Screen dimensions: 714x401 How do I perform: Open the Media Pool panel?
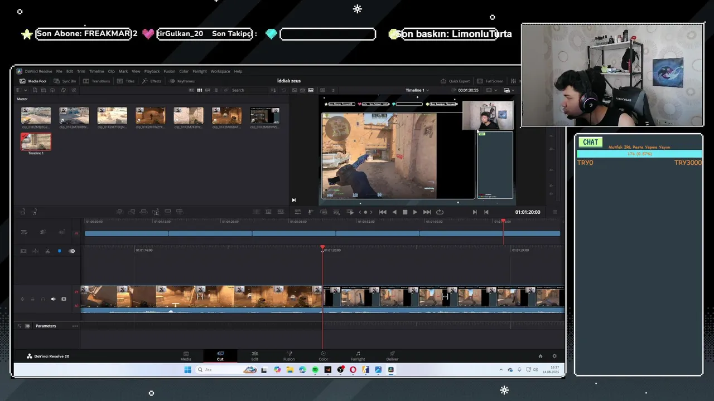click(x=33, y=81)
